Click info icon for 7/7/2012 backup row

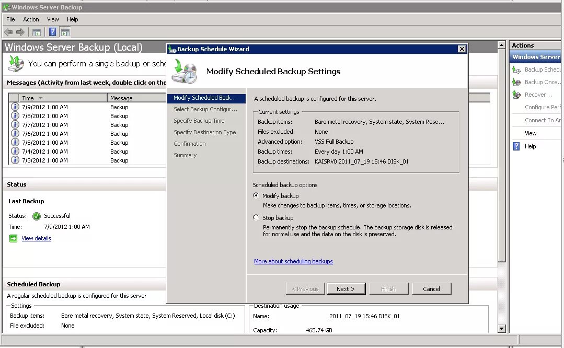pyautogui.click(x=15, y=124)
